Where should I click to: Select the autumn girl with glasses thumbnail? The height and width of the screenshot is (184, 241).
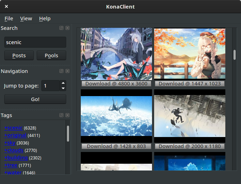coord(189,54)
